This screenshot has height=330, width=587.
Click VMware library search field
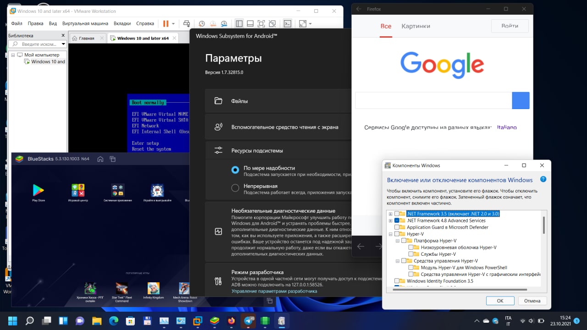[37, 44]
